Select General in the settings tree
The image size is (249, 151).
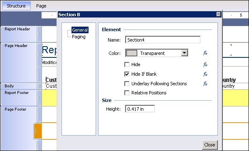(80, 30)
